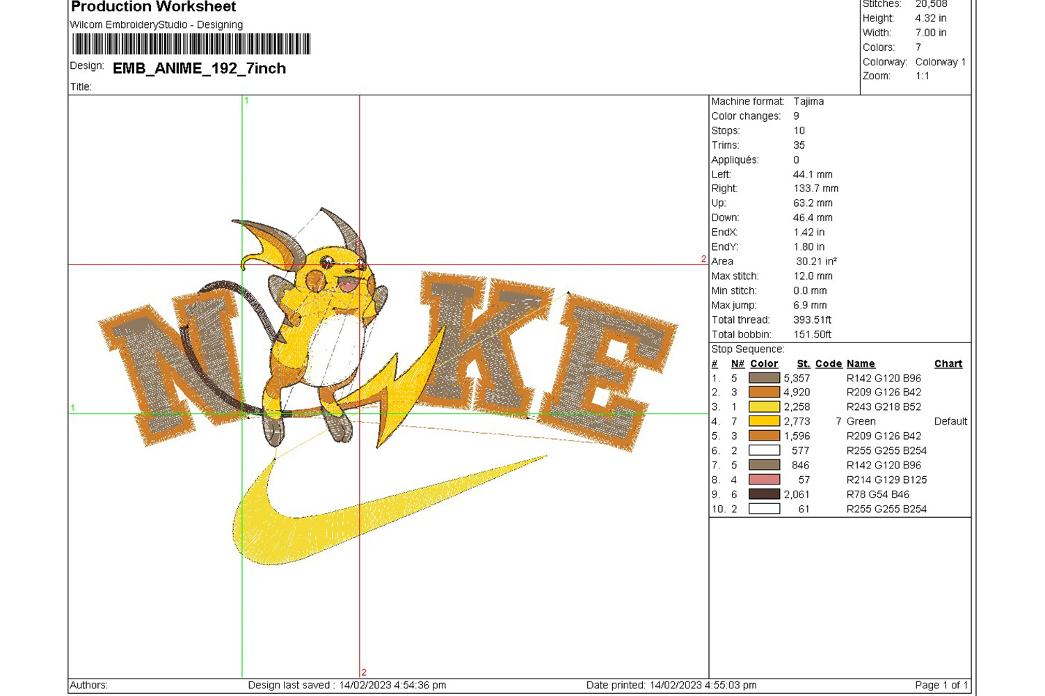
Task: Click the color name "R214 G129 B125"
Action: point(886,480)
